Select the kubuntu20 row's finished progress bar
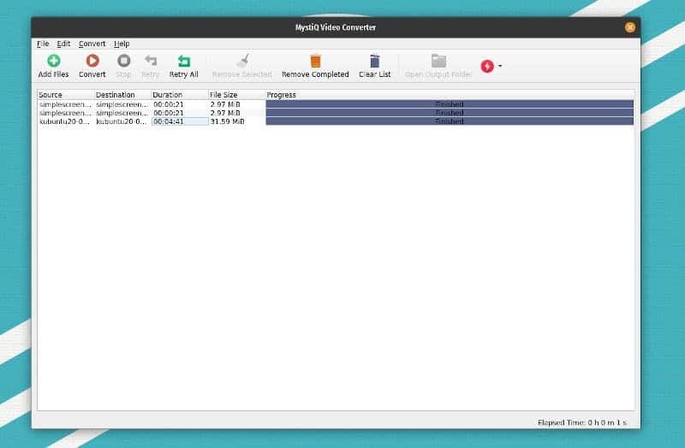Screen dimensions: 685x448 pos(450,121)
